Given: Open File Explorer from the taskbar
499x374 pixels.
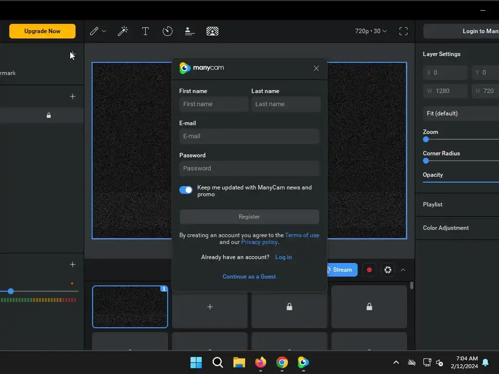Looking at the screenshot, I should (x=239, y=362).
